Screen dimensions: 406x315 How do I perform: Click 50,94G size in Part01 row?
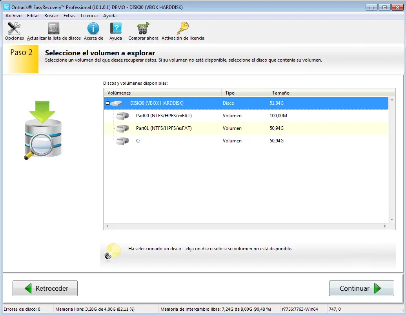[277, 128]
